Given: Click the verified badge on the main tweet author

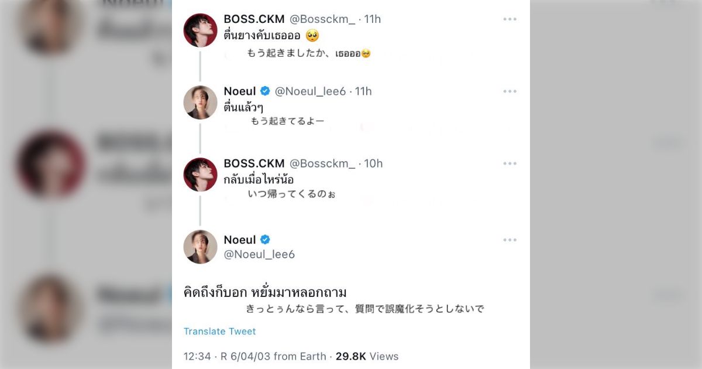Looking at the screenshot, I should pos(265,240).
